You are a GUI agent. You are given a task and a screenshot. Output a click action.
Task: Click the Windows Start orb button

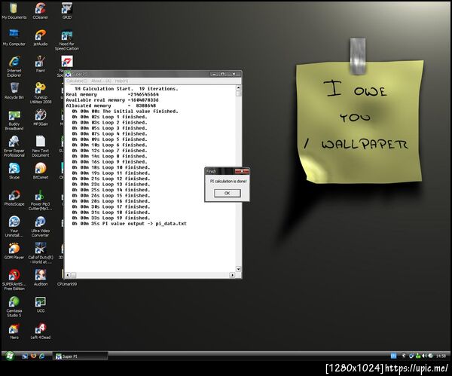[x=10, y=356]
